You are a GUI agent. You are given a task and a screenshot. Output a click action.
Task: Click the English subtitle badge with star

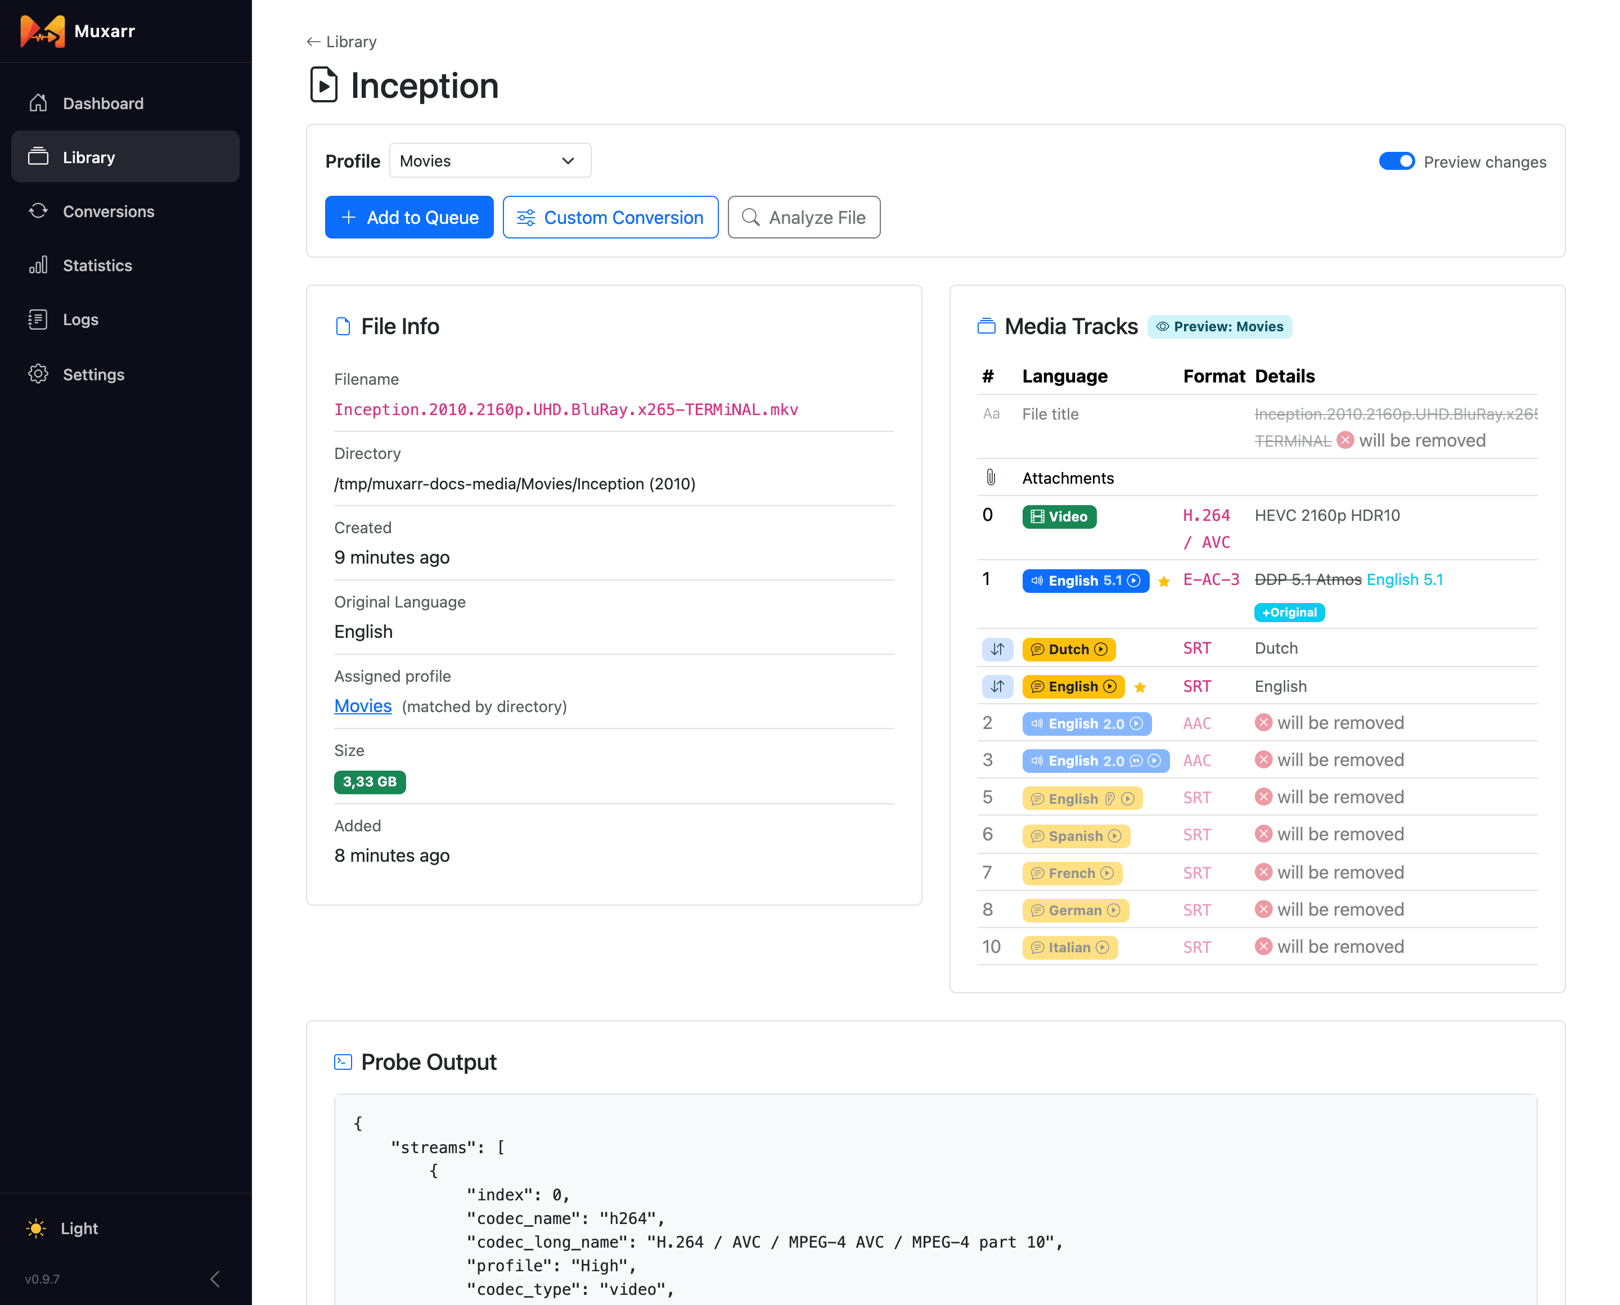point(1073,686)
